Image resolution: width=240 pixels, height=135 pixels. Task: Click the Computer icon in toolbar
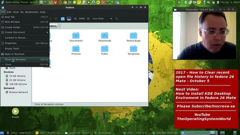pyautogui.click(x=69, y=19)
